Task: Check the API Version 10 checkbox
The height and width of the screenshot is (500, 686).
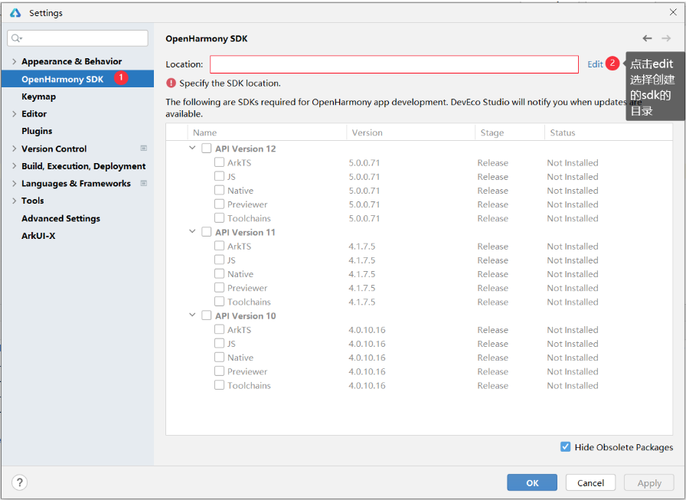Action: pyautogui.click(x=206, y=315)
